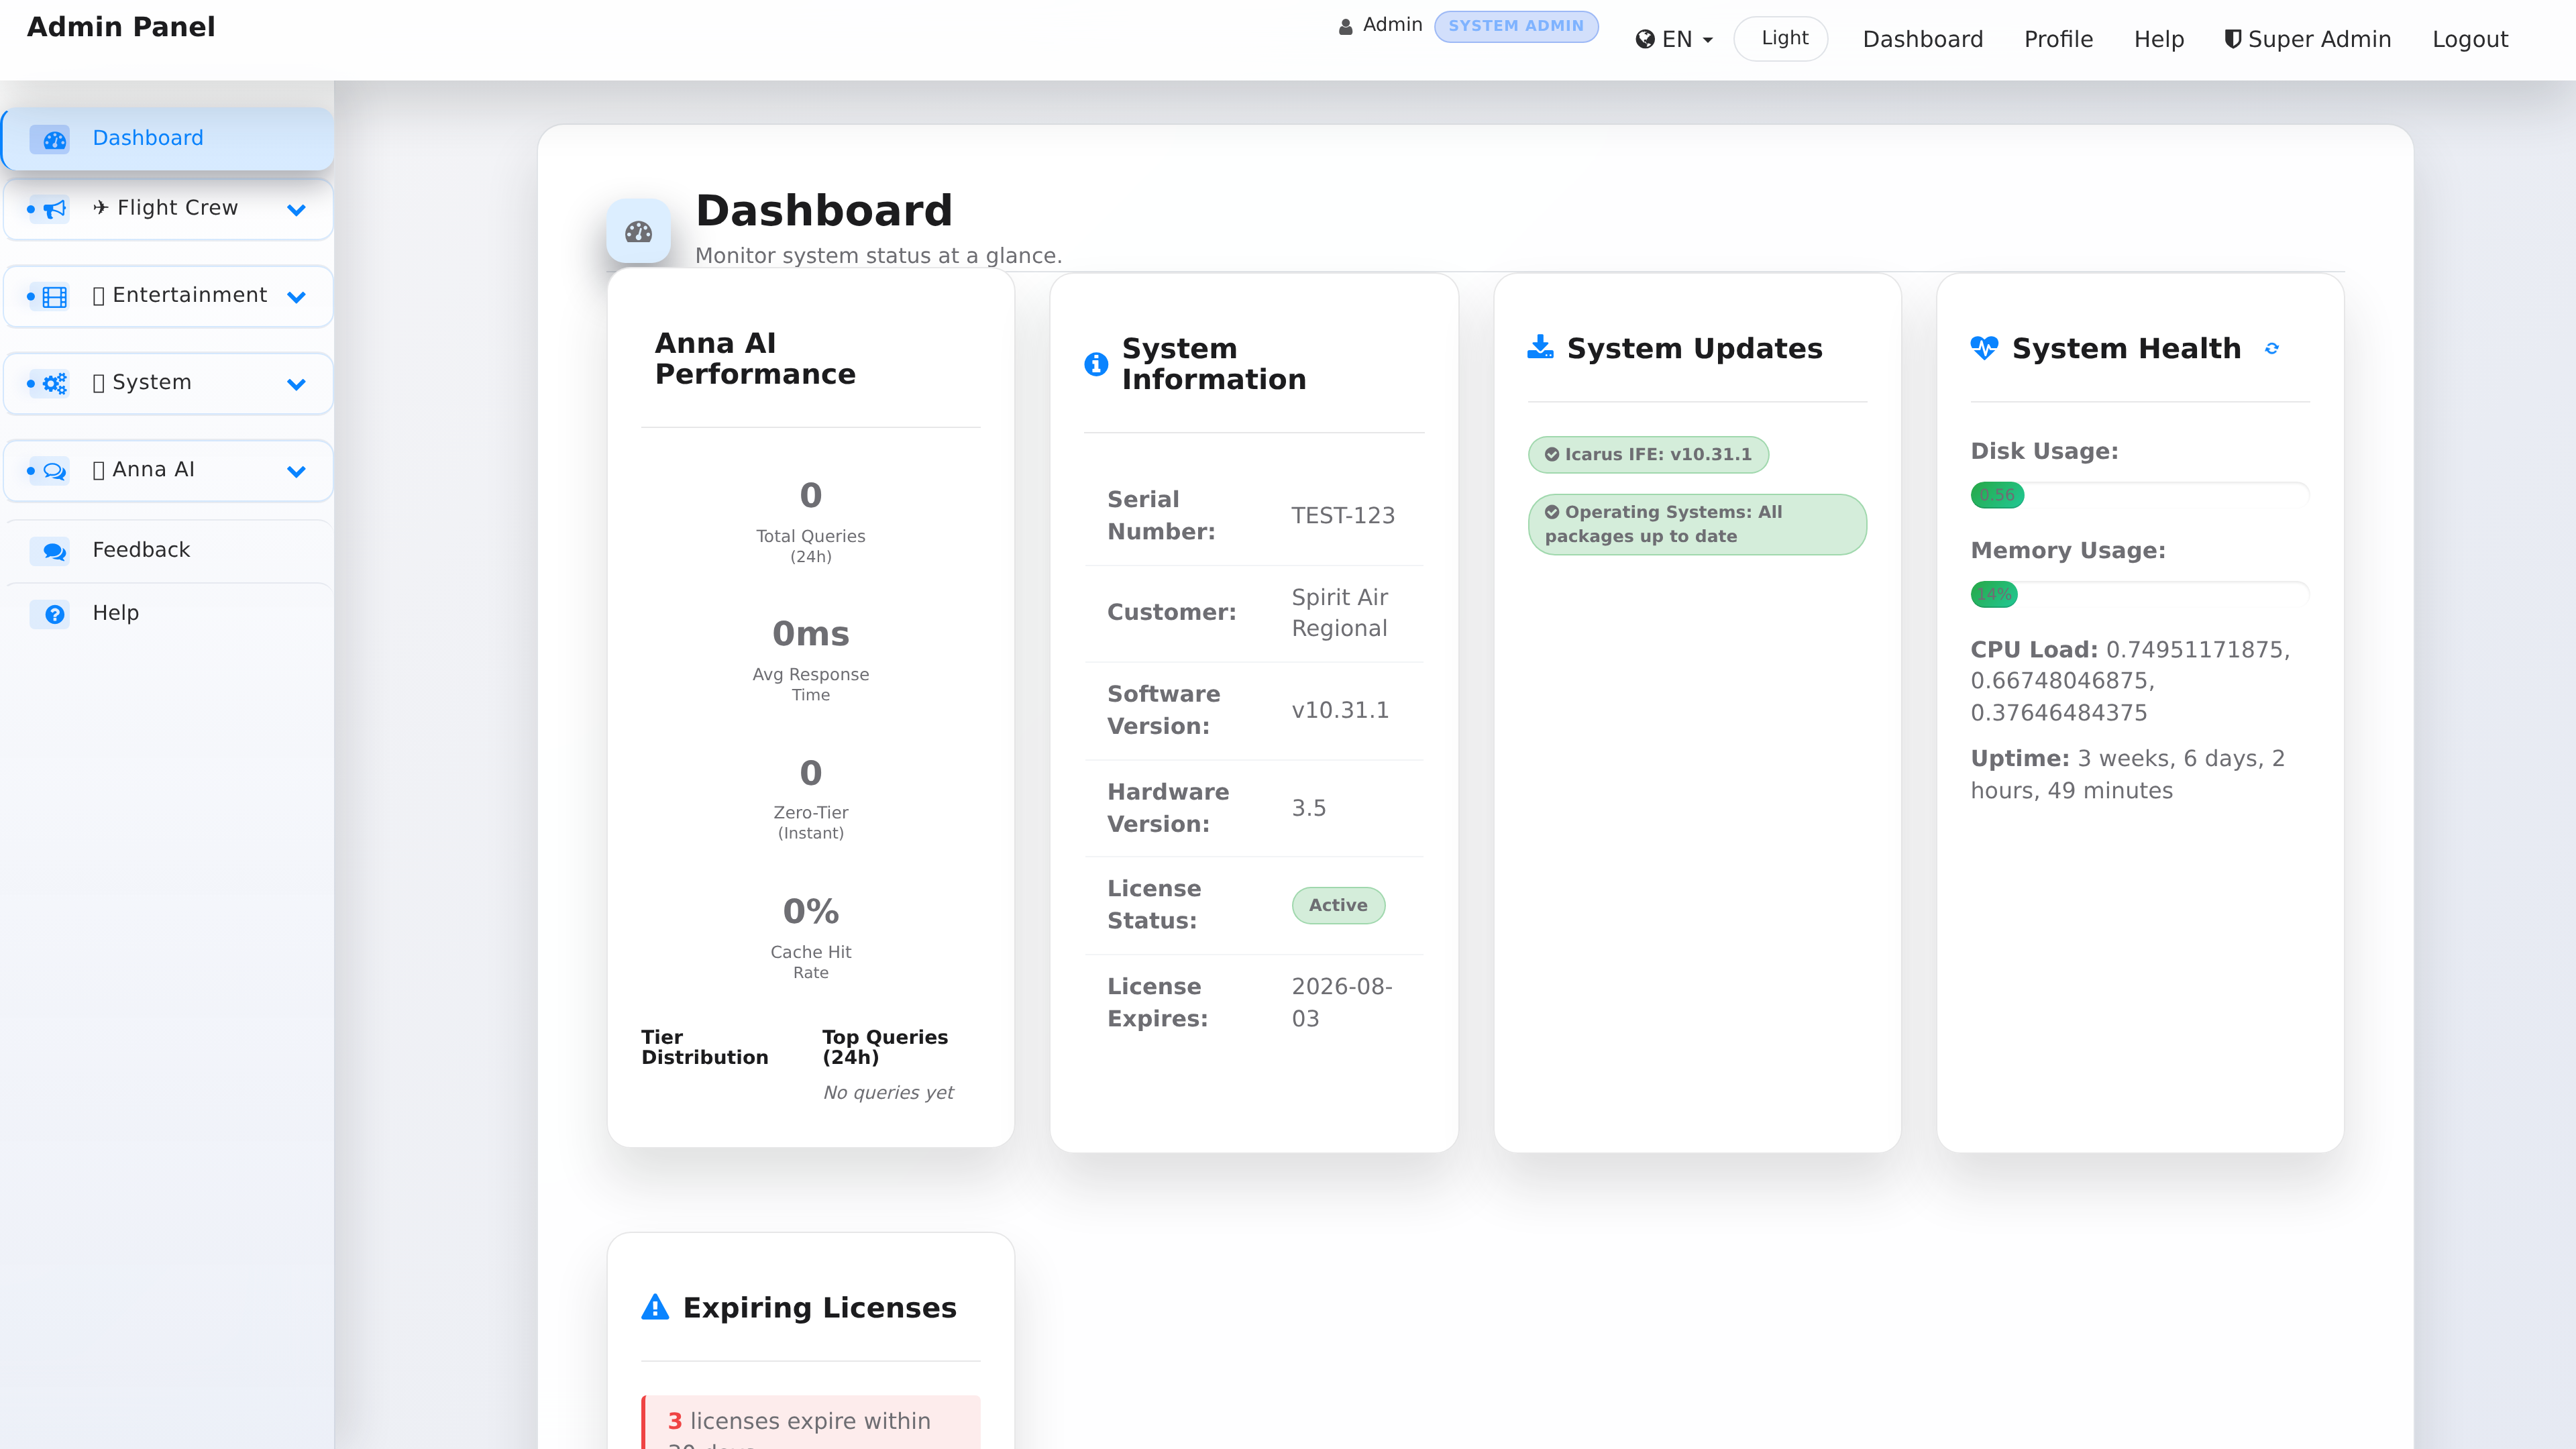Click the hardware version 3.5 value
The height and width of the screenshot is (1449, 2576).
(x=1308, y=808)
